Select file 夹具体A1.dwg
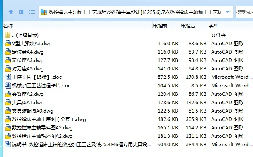 tap(28, 103)
